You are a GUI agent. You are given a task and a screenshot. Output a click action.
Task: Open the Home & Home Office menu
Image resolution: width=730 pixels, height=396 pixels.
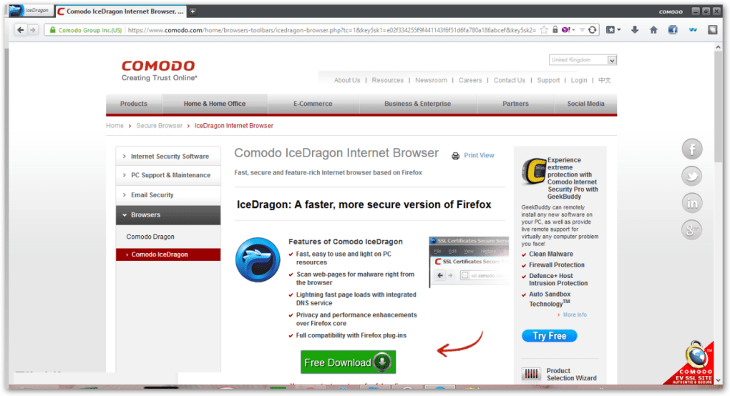point(215,104)
